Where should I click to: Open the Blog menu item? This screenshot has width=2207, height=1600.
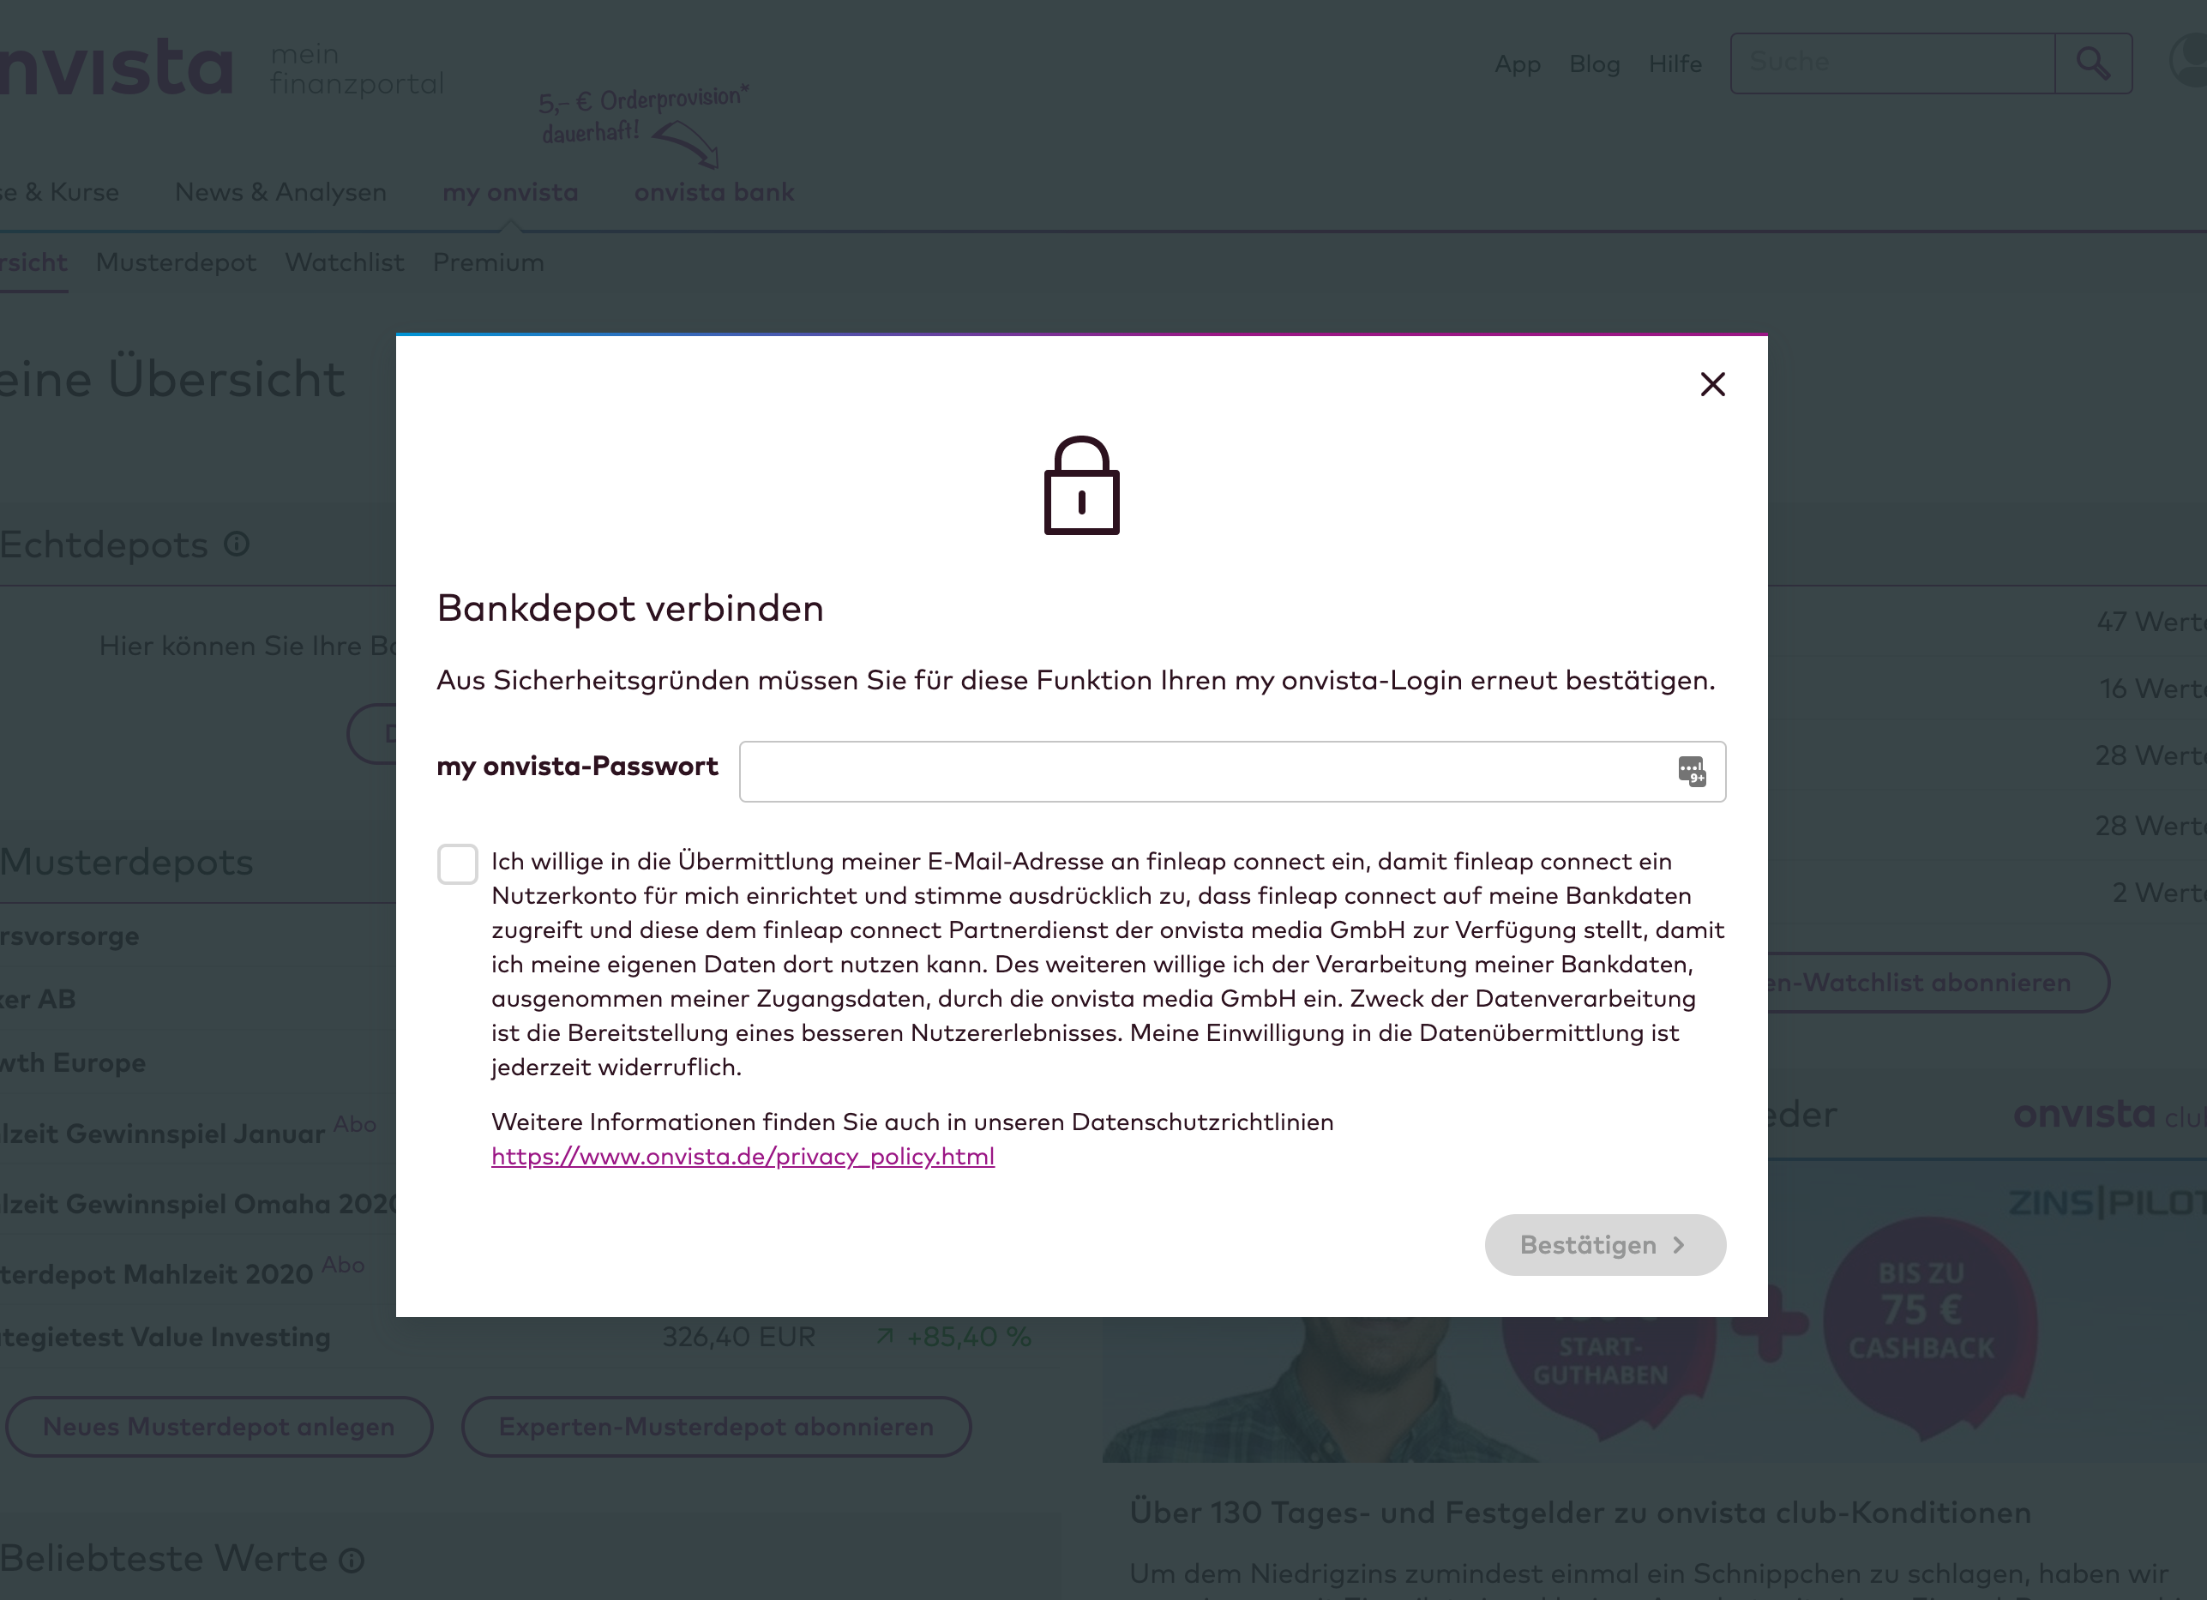pos(1594,63)
